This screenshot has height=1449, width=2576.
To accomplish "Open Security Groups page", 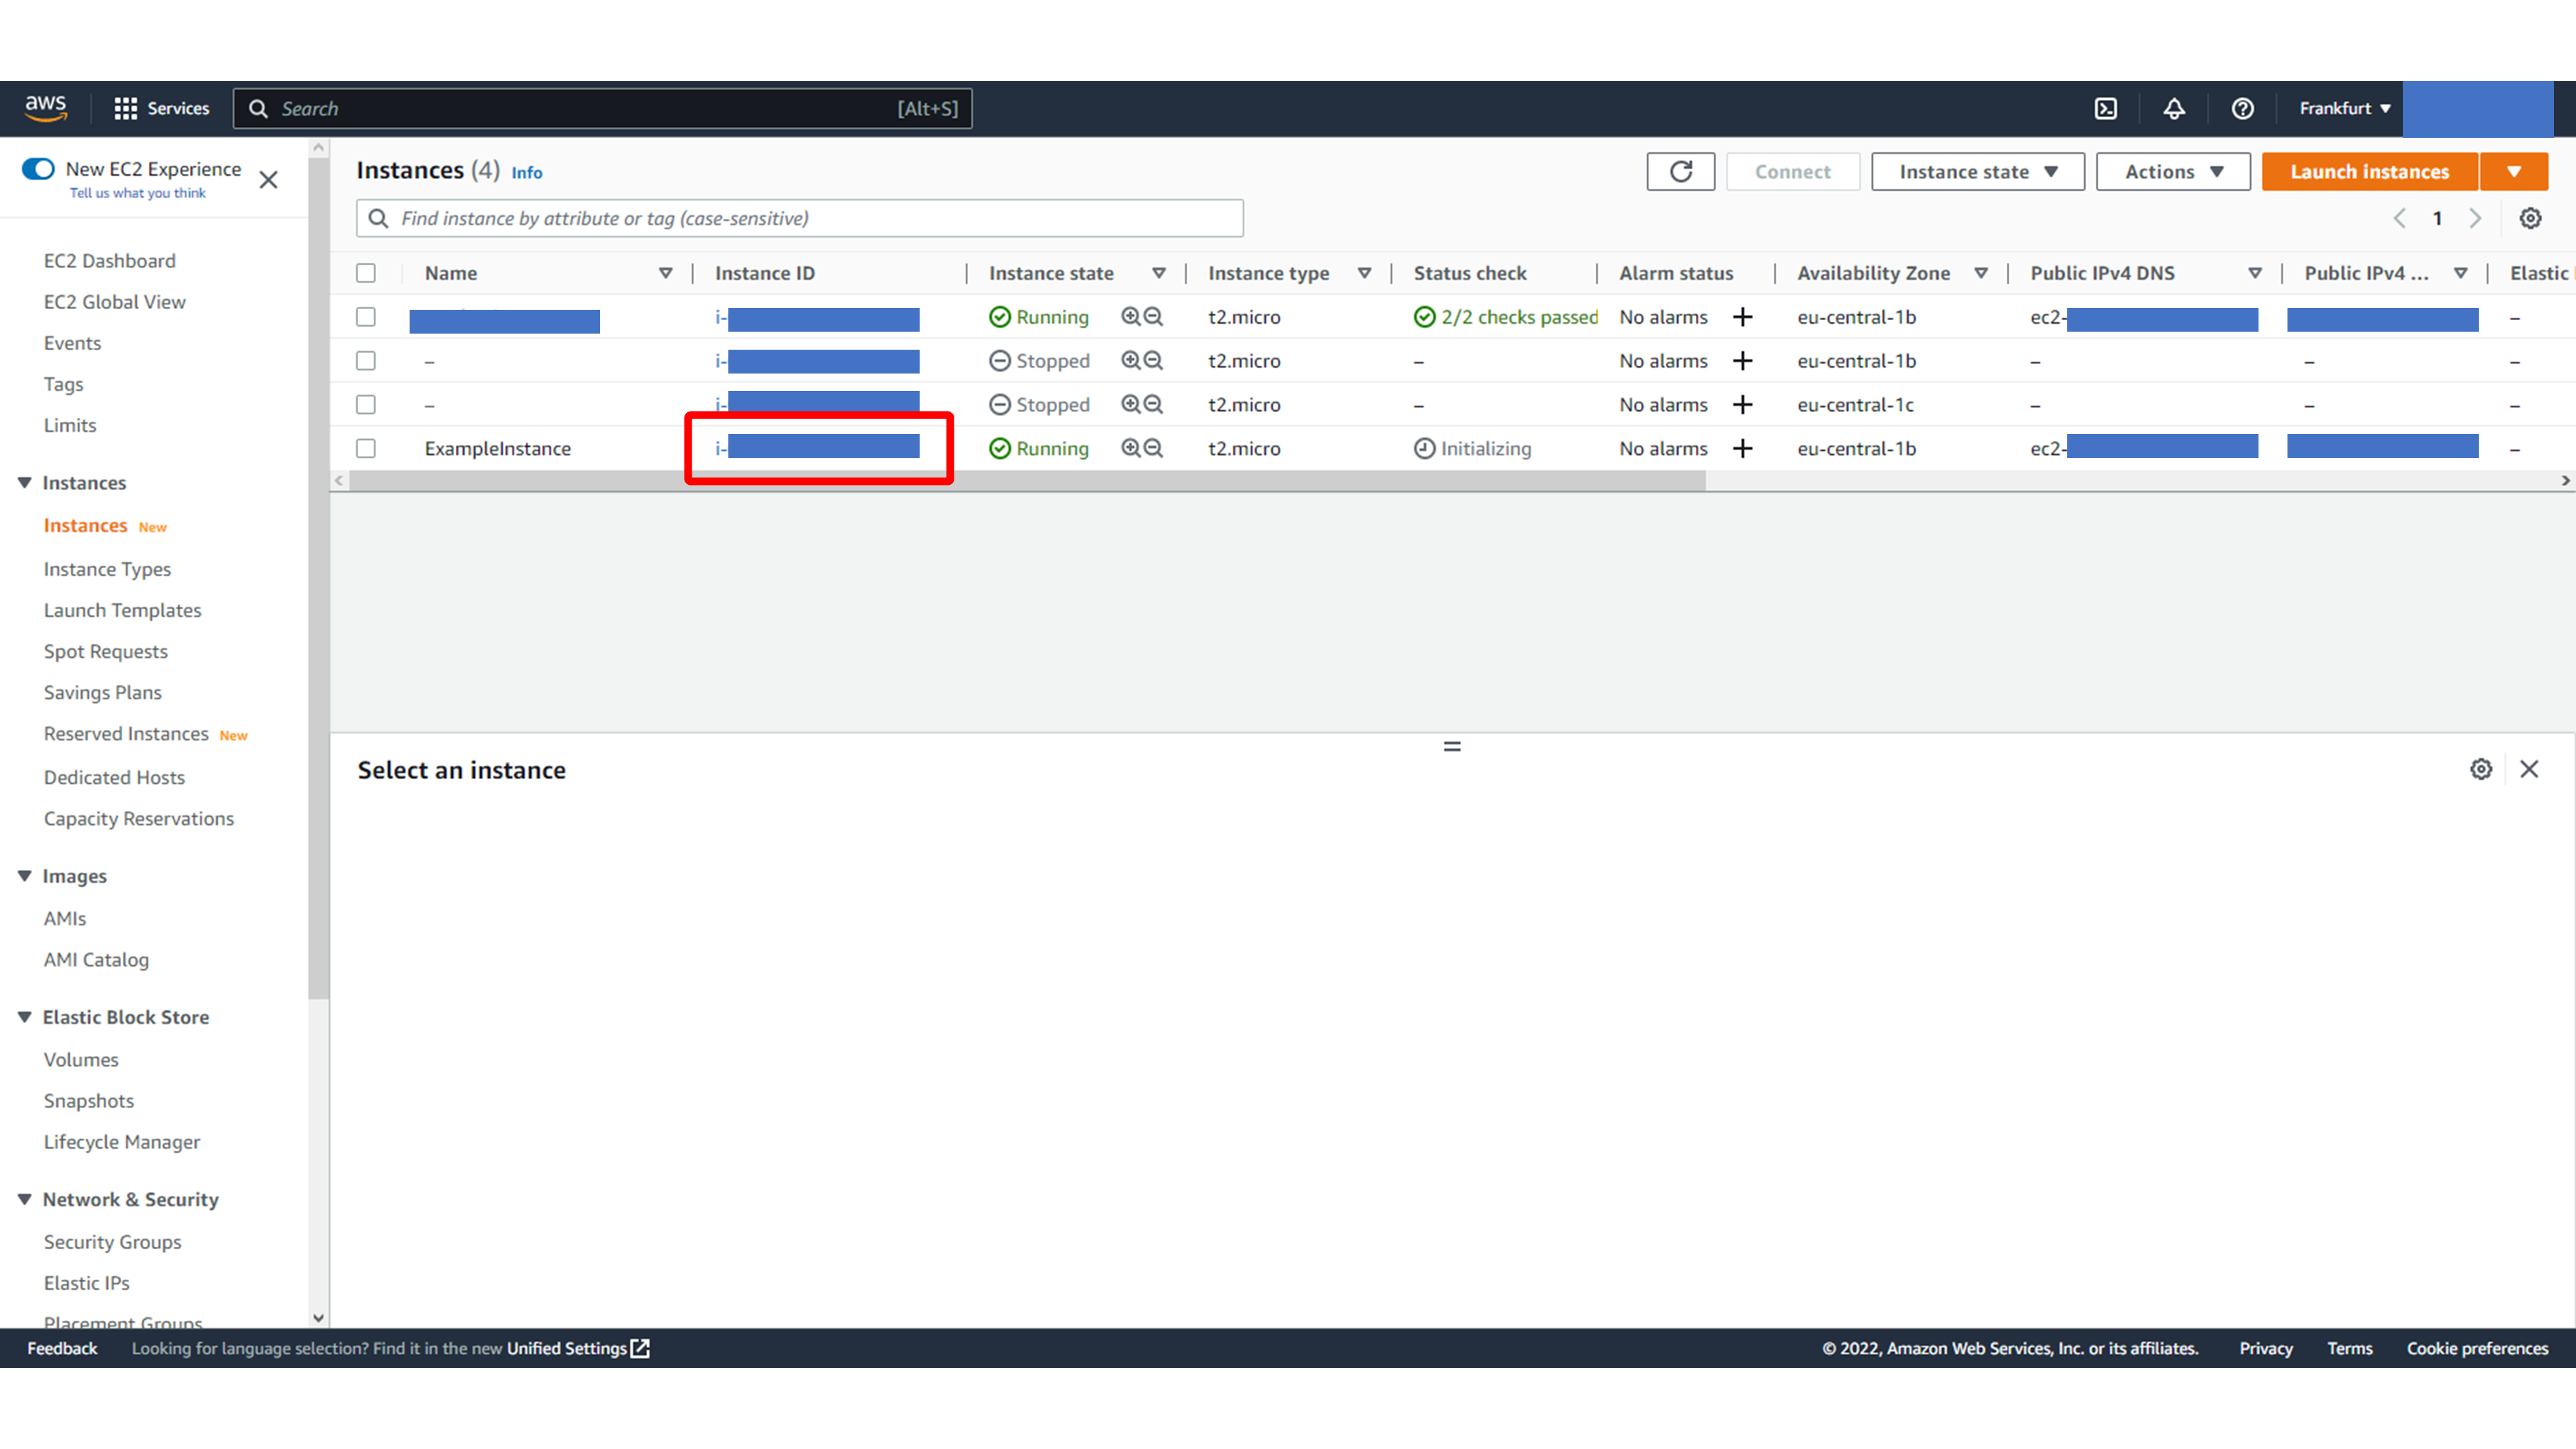I will coord(112,1241).
